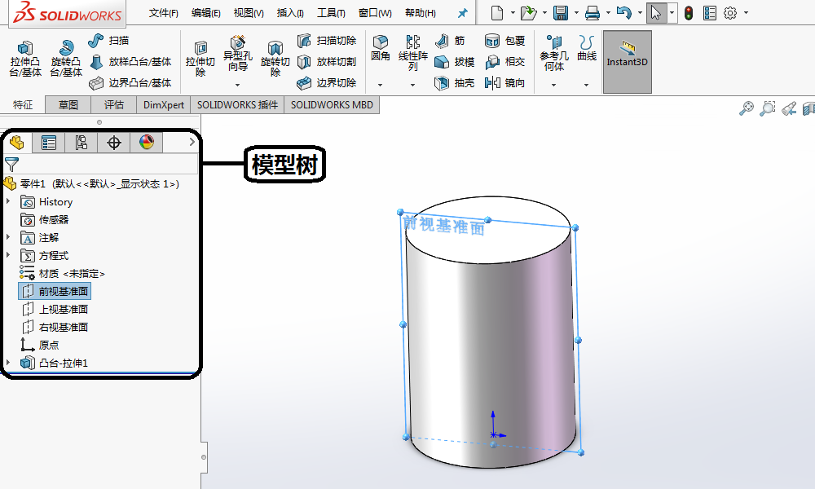815x489 pixels.
Task: Open the 工具(T) menu
Action: (331, 13)
